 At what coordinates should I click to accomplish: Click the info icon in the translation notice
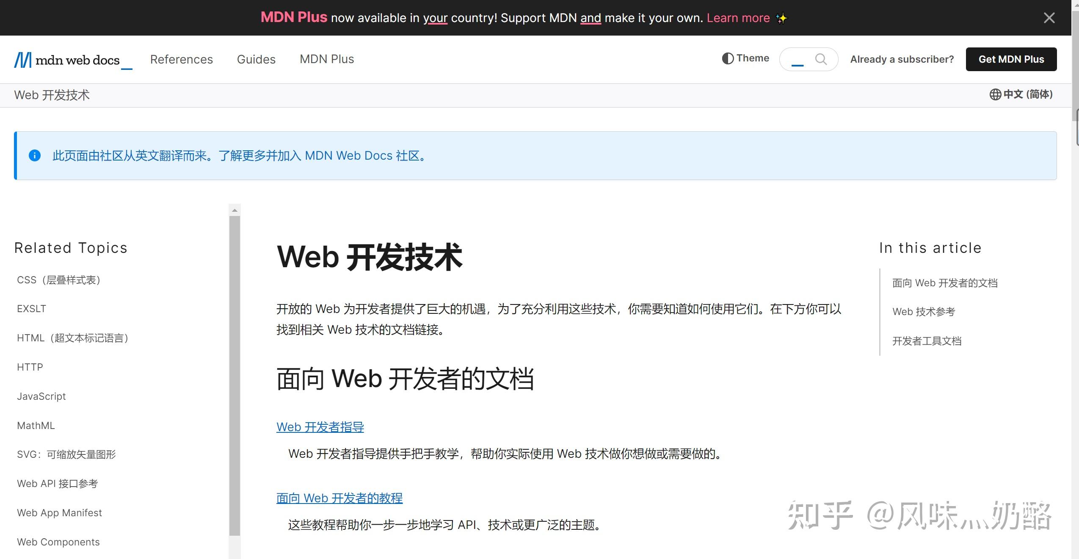coord(35,155)
